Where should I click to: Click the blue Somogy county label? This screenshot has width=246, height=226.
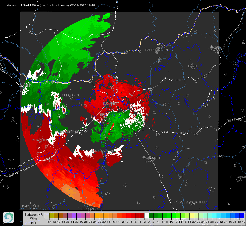(x=51, y=185)
